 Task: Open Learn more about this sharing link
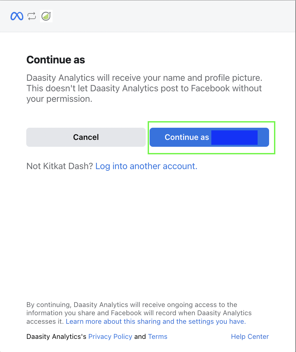156,321
